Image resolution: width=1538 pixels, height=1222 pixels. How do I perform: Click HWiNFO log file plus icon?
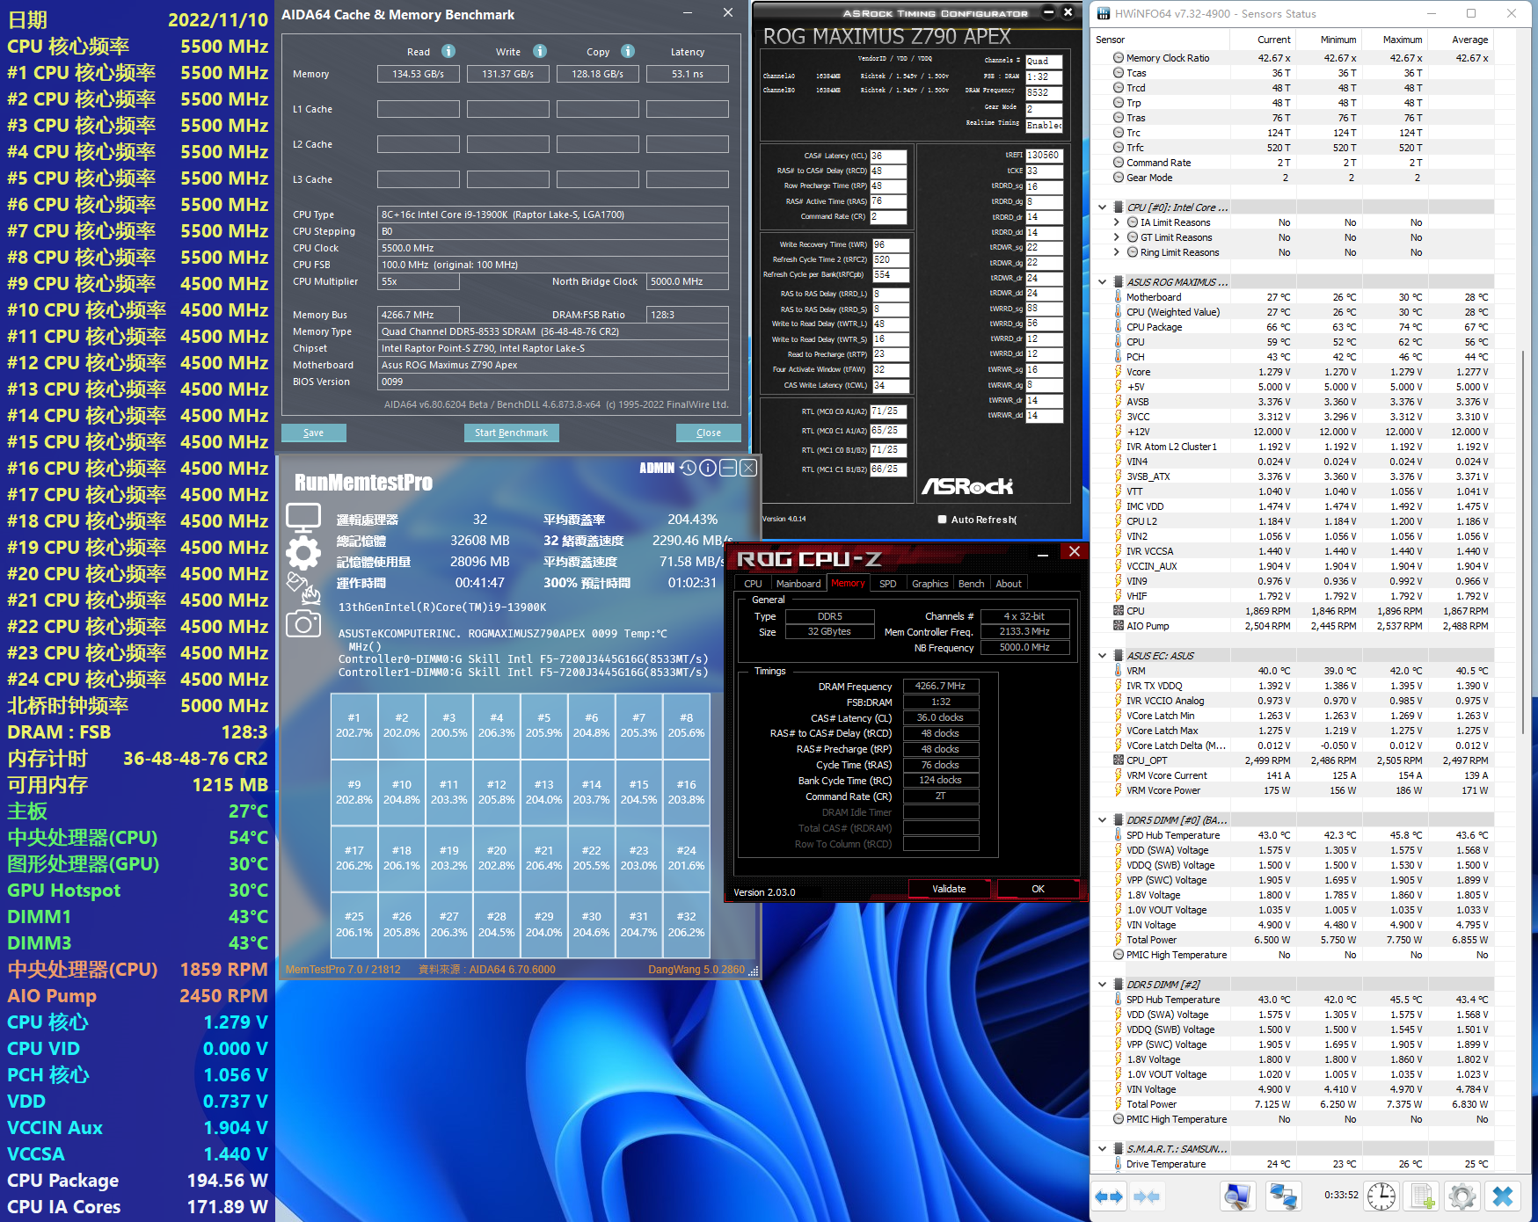[x=1422, y=1197]
